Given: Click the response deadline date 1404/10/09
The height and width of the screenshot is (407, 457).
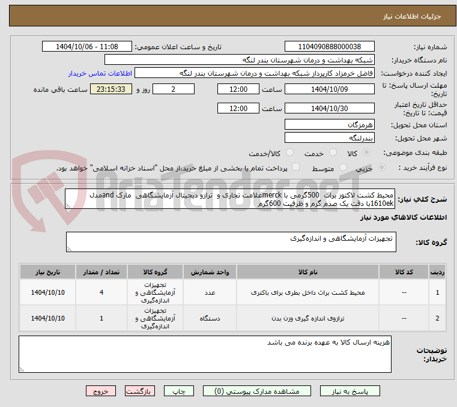Looking at the screenshot, I should click(x=329, y=89).
